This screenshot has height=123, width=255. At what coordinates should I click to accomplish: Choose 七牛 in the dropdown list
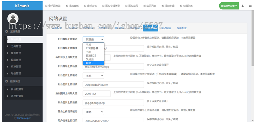pos(93,52)
